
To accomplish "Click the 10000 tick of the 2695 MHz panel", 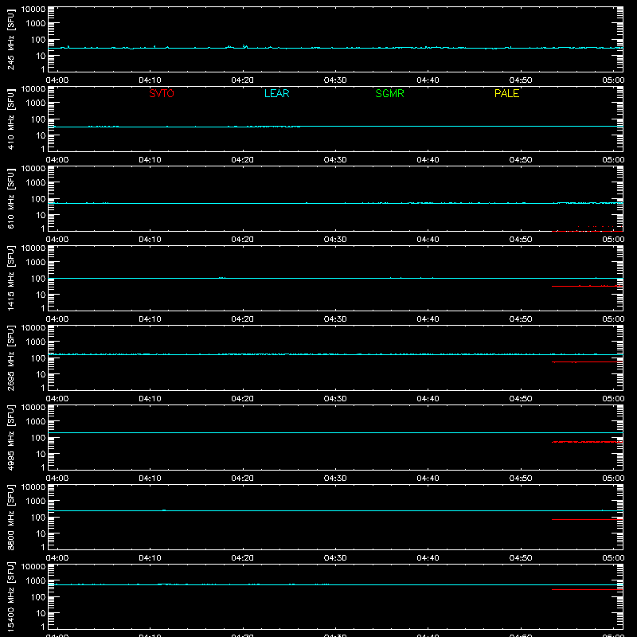I will pos(33,328).
